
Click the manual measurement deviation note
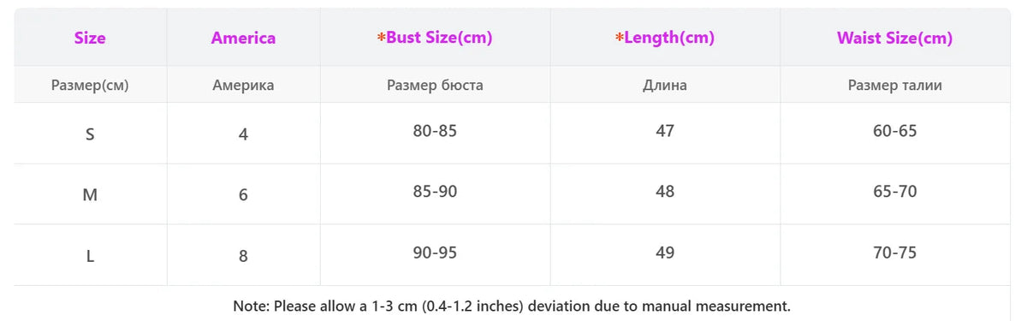pyautogui.click(x=512, y=305)
